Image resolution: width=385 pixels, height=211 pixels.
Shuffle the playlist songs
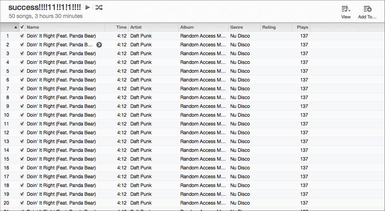(99, 7)
